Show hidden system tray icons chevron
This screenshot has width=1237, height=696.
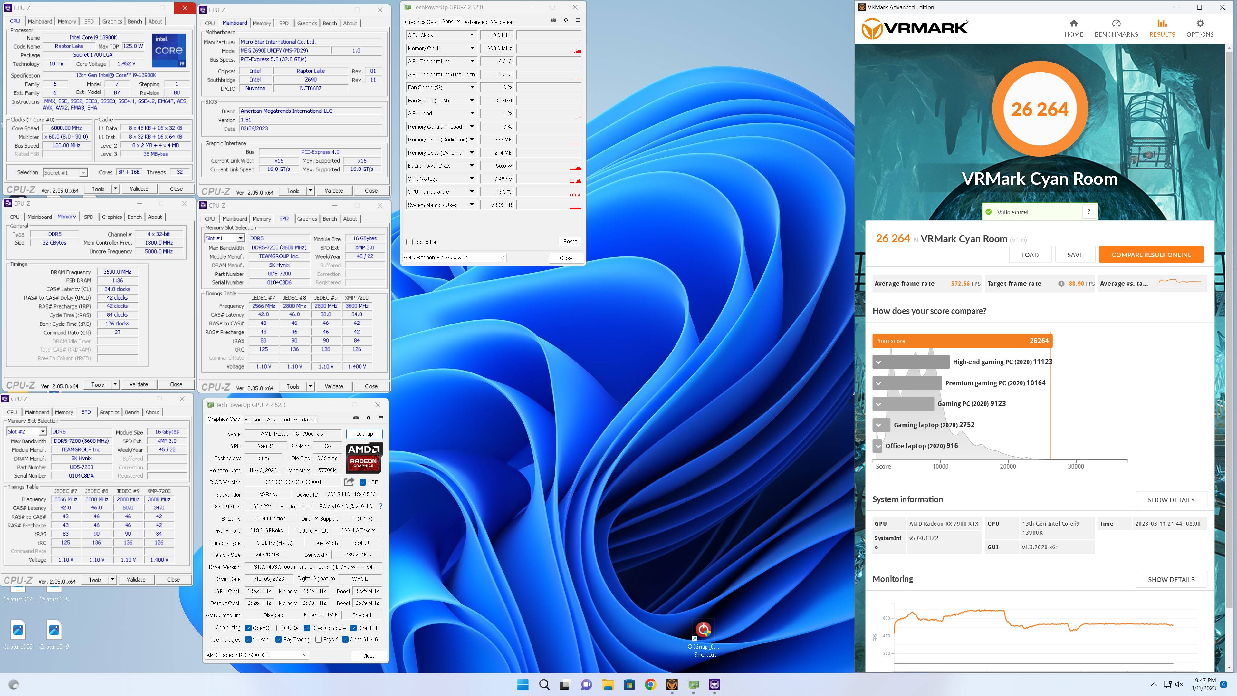click(x=1154, y=684)
